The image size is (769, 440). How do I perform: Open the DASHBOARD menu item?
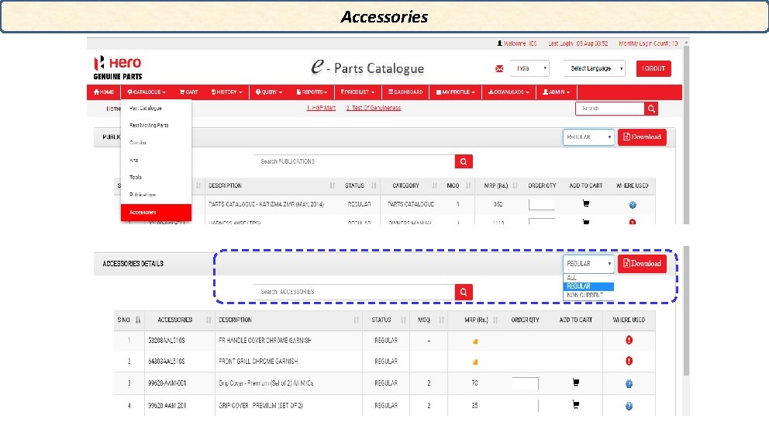click(405, 92)
